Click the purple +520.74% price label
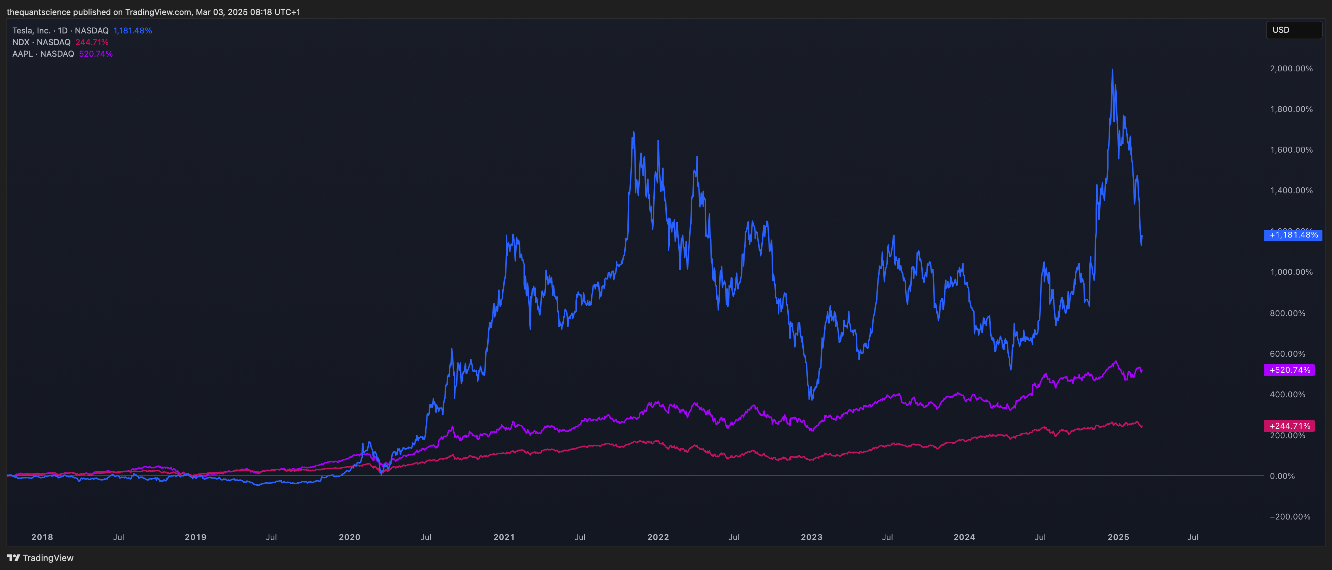The height and width of the screenshot is (570, 1332). click(x=1290, y=370)
